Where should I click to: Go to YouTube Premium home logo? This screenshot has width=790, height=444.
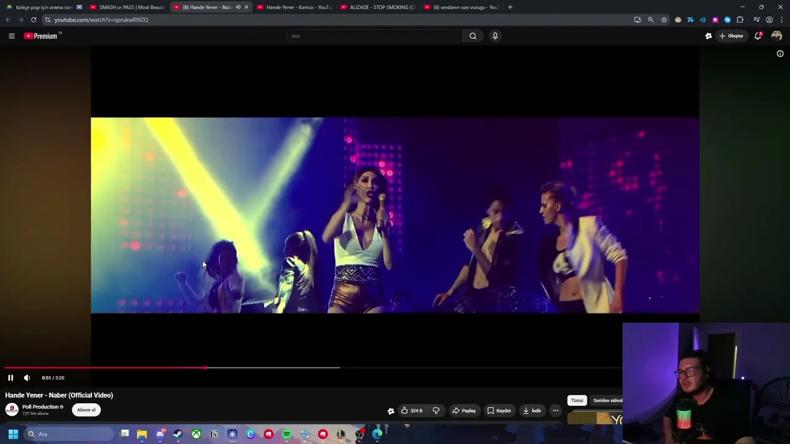point(41,36)
